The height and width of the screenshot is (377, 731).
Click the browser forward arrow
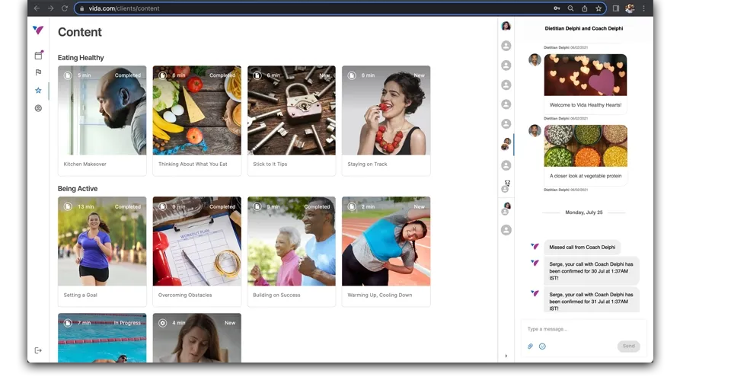[51, 8]
